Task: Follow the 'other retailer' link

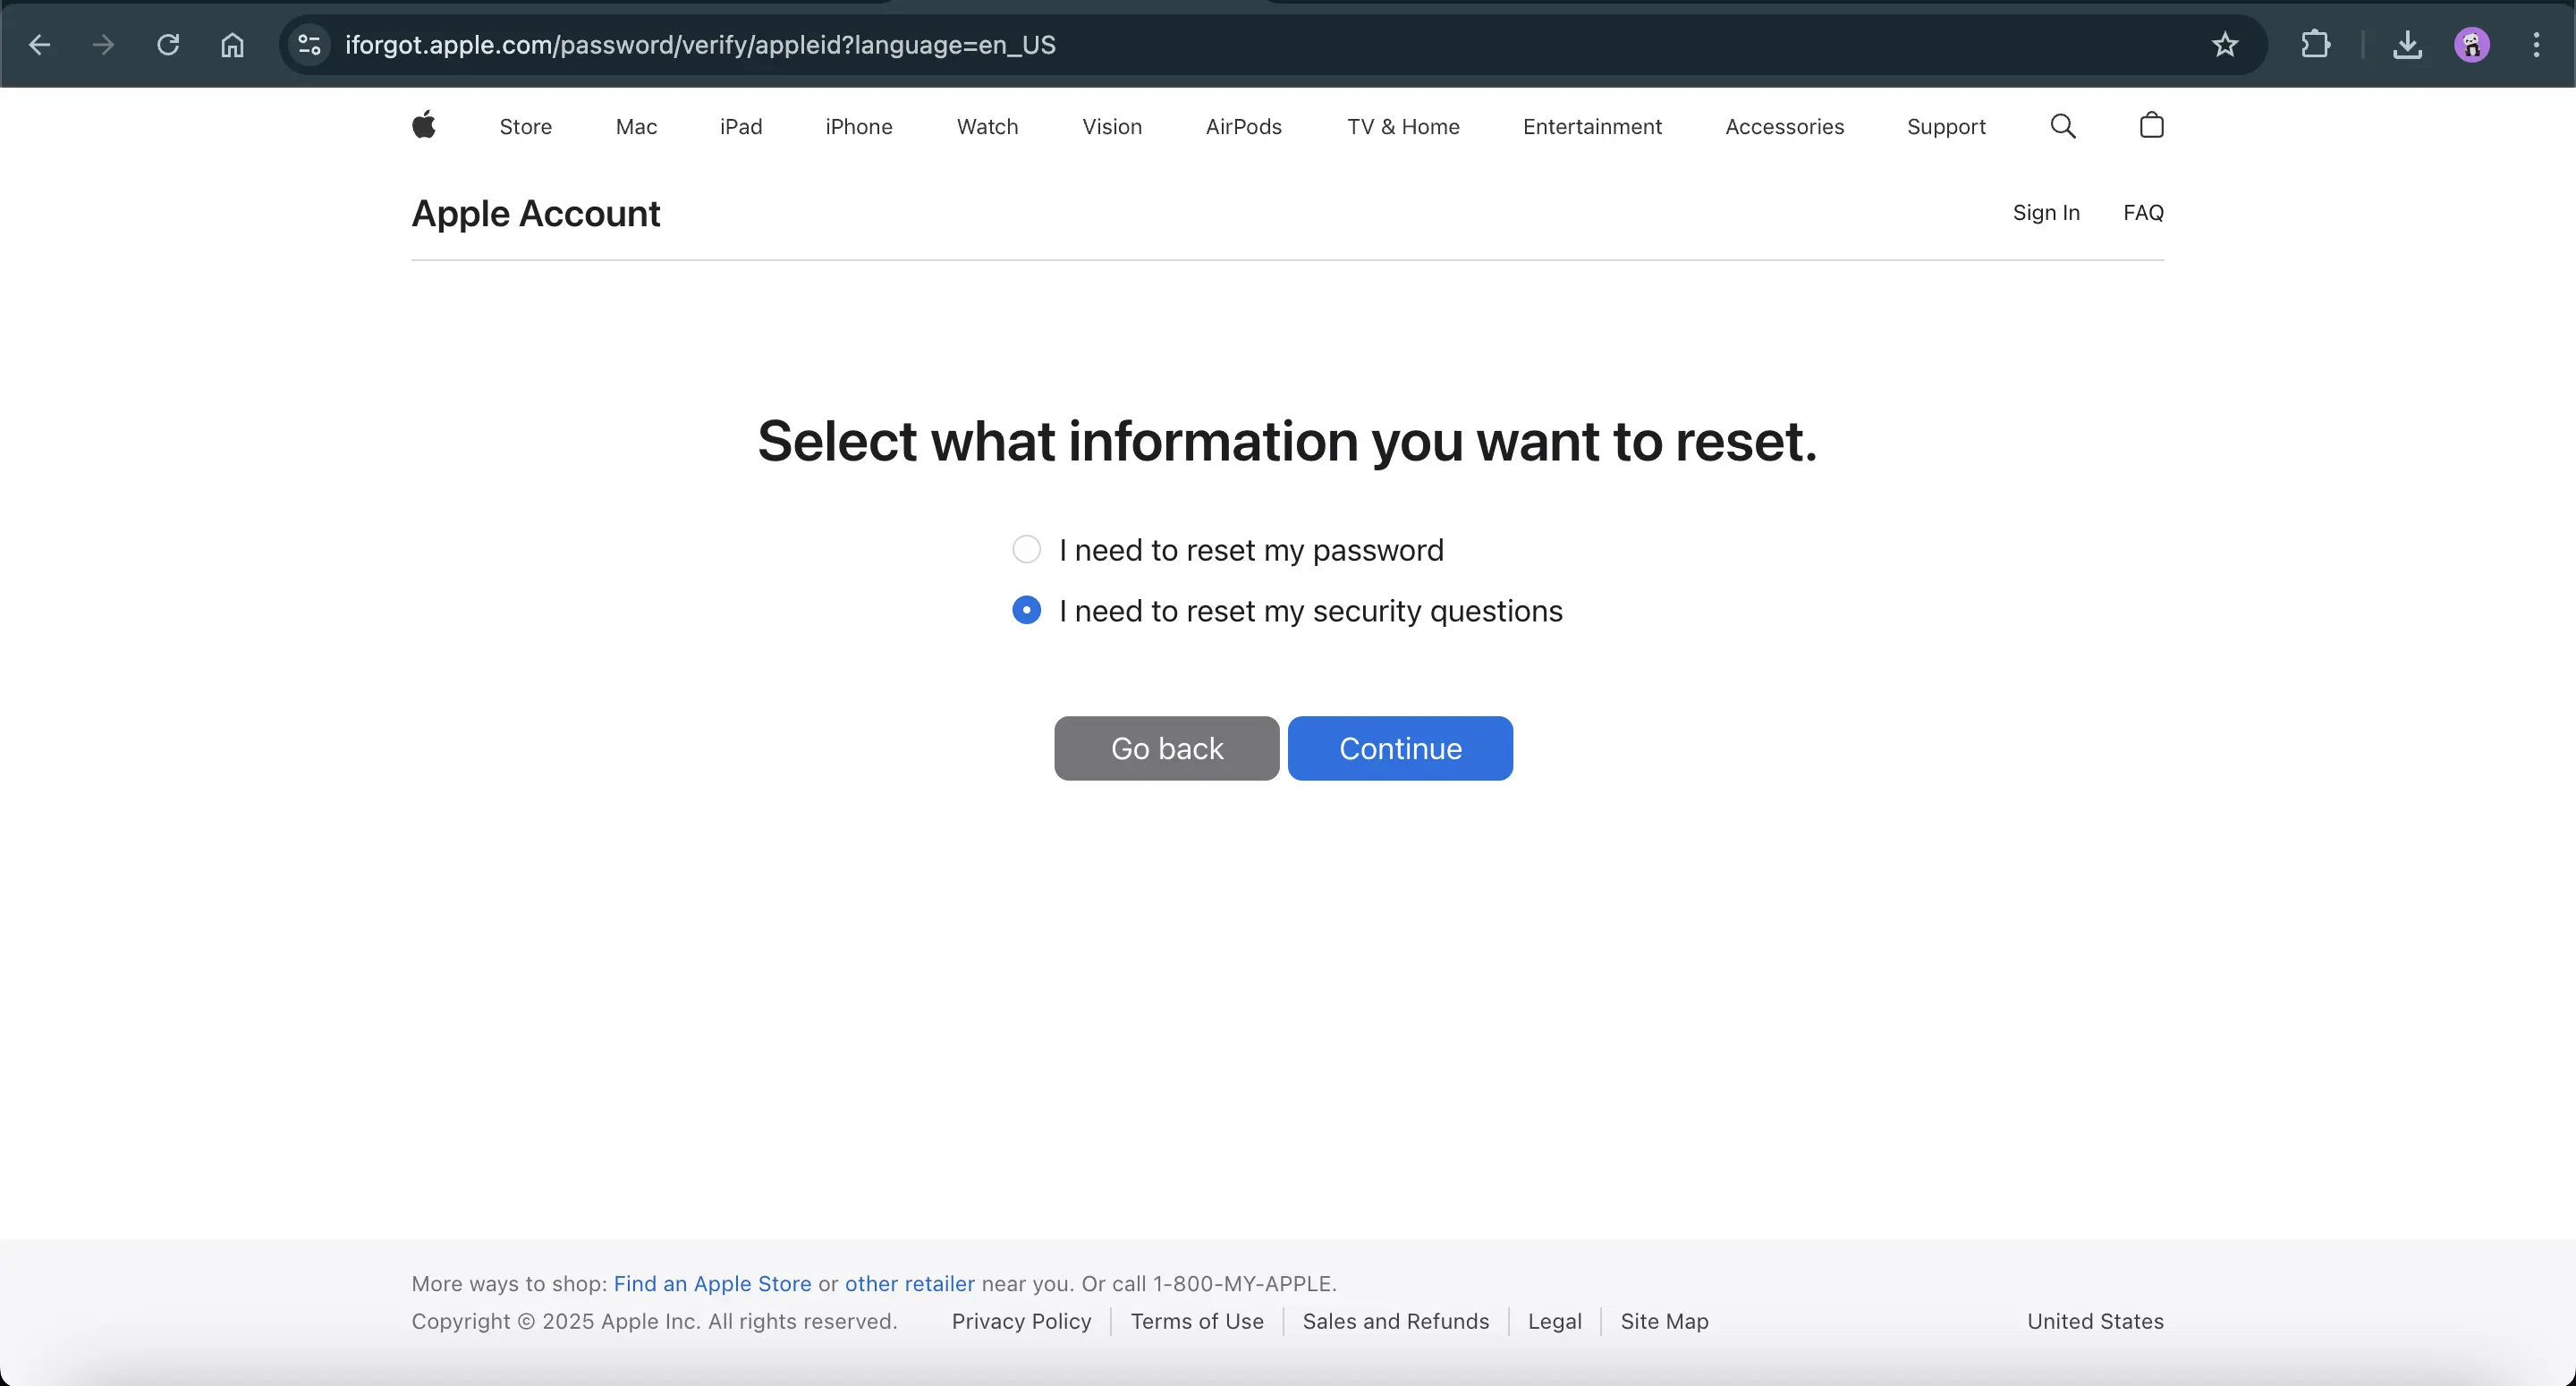Action: [909, 1283]
